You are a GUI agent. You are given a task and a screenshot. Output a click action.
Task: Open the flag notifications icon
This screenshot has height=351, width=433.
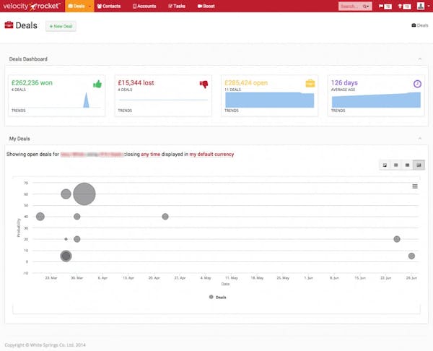tap(381, 6)
